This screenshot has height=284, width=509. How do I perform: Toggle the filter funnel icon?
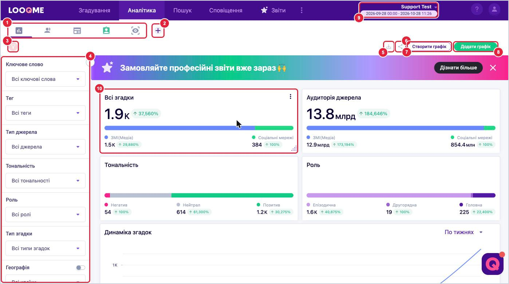pos(13,47)
